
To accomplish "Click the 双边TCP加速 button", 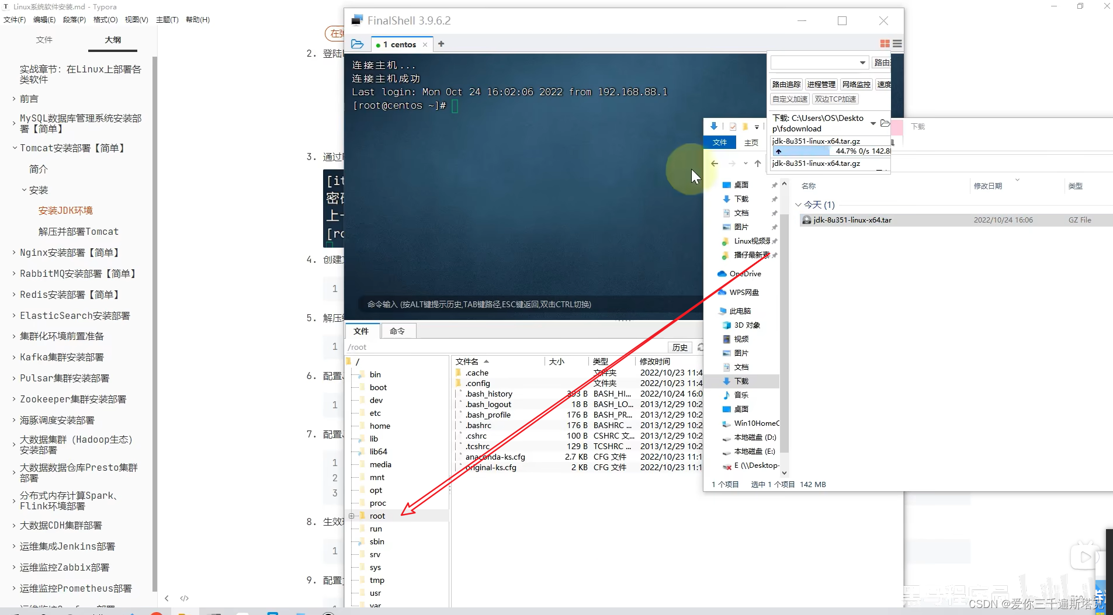I will pos(835,99).
